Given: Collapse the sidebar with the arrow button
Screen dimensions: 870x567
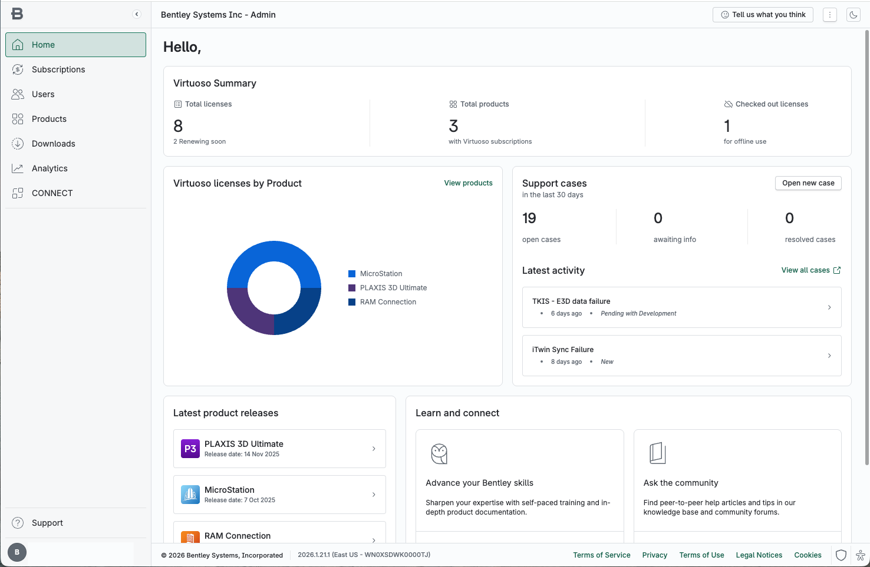Looking at the screenshot, I should tap(137, 14).
